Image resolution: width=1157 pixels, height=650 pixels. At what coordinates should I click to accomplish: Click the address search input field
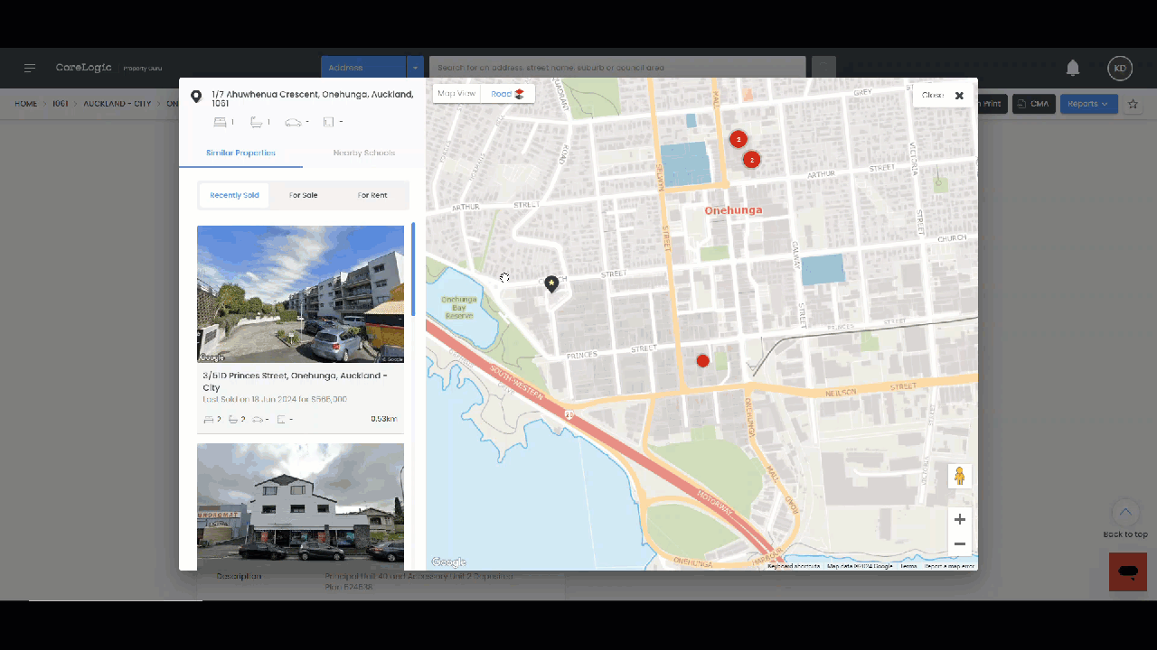pos(617,68)
